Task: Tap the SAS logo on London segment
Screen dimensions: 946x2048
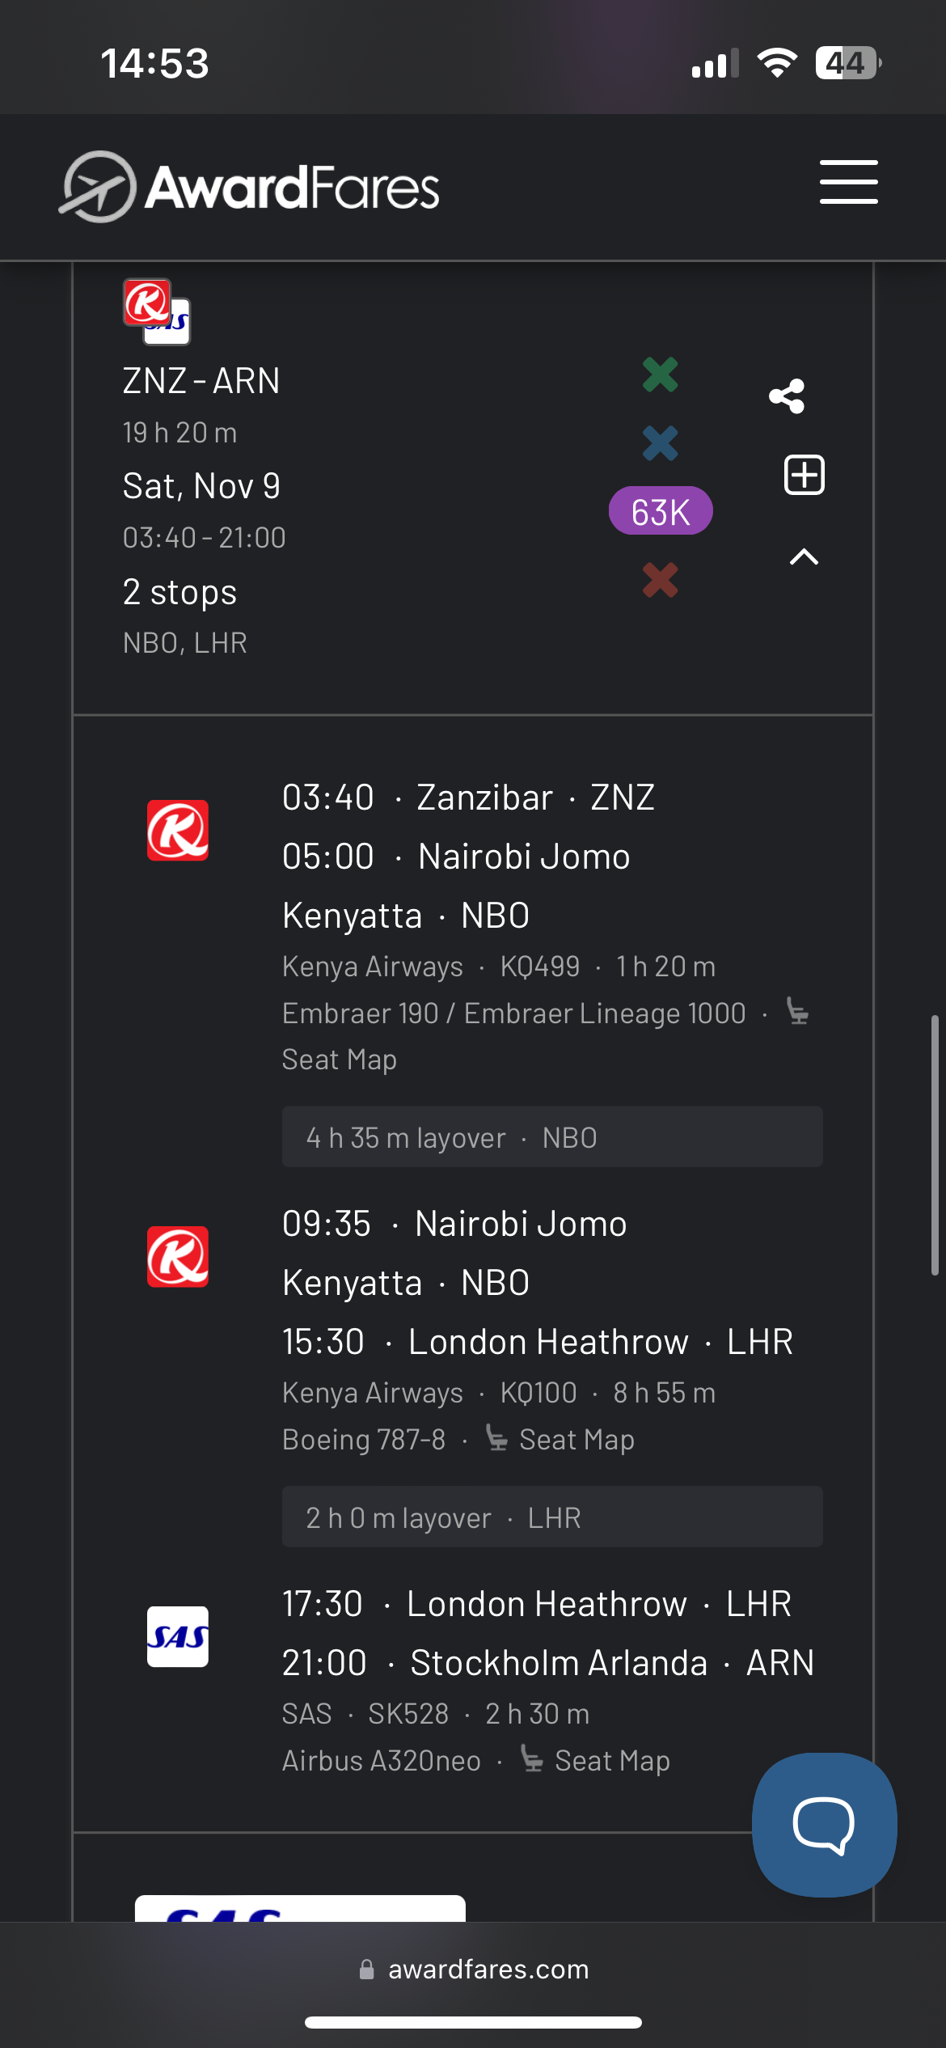Action: (178, 1636)
